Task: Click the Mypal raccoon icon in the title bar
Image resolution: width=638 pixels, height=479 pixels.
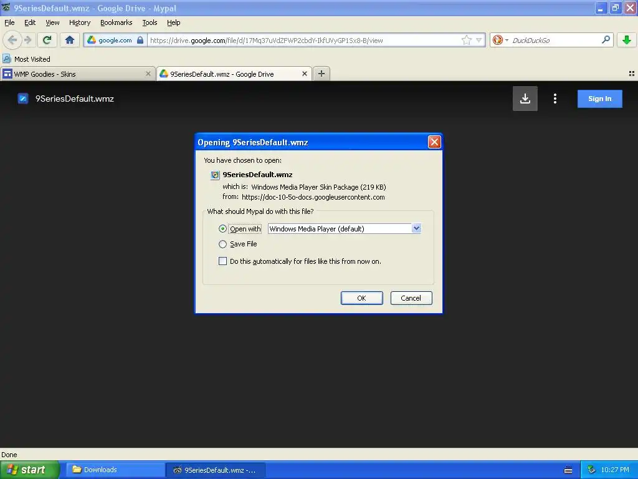Action: click(6, 7)
